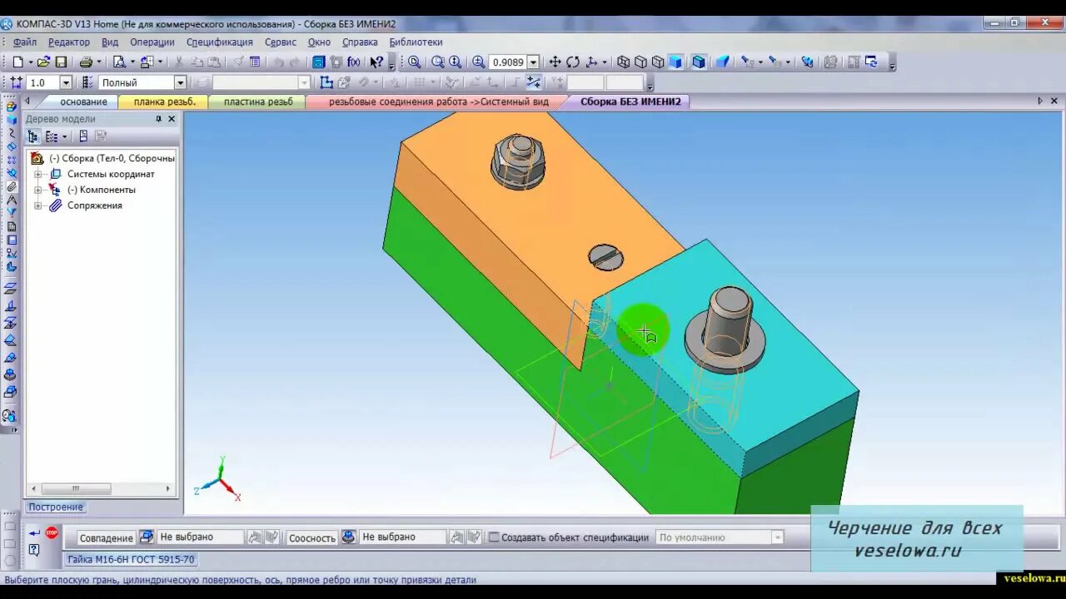Viewport: 1066px width, 599px height.
Task: Open print preview icon
Action: [x=119, y=62]
